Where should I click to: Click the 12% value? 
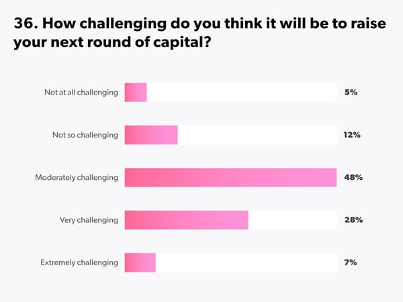pos(352,135)
